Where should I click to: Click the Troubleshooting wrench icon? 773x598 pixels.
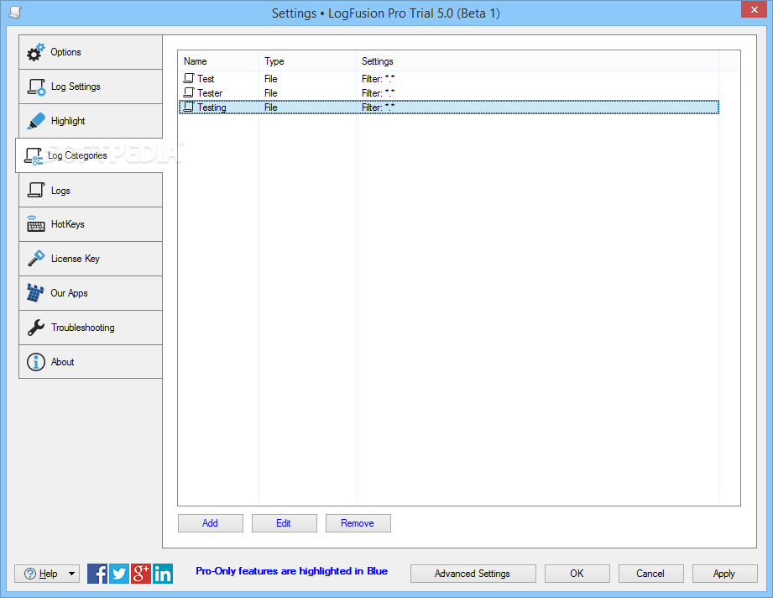[x=36, y=328]
